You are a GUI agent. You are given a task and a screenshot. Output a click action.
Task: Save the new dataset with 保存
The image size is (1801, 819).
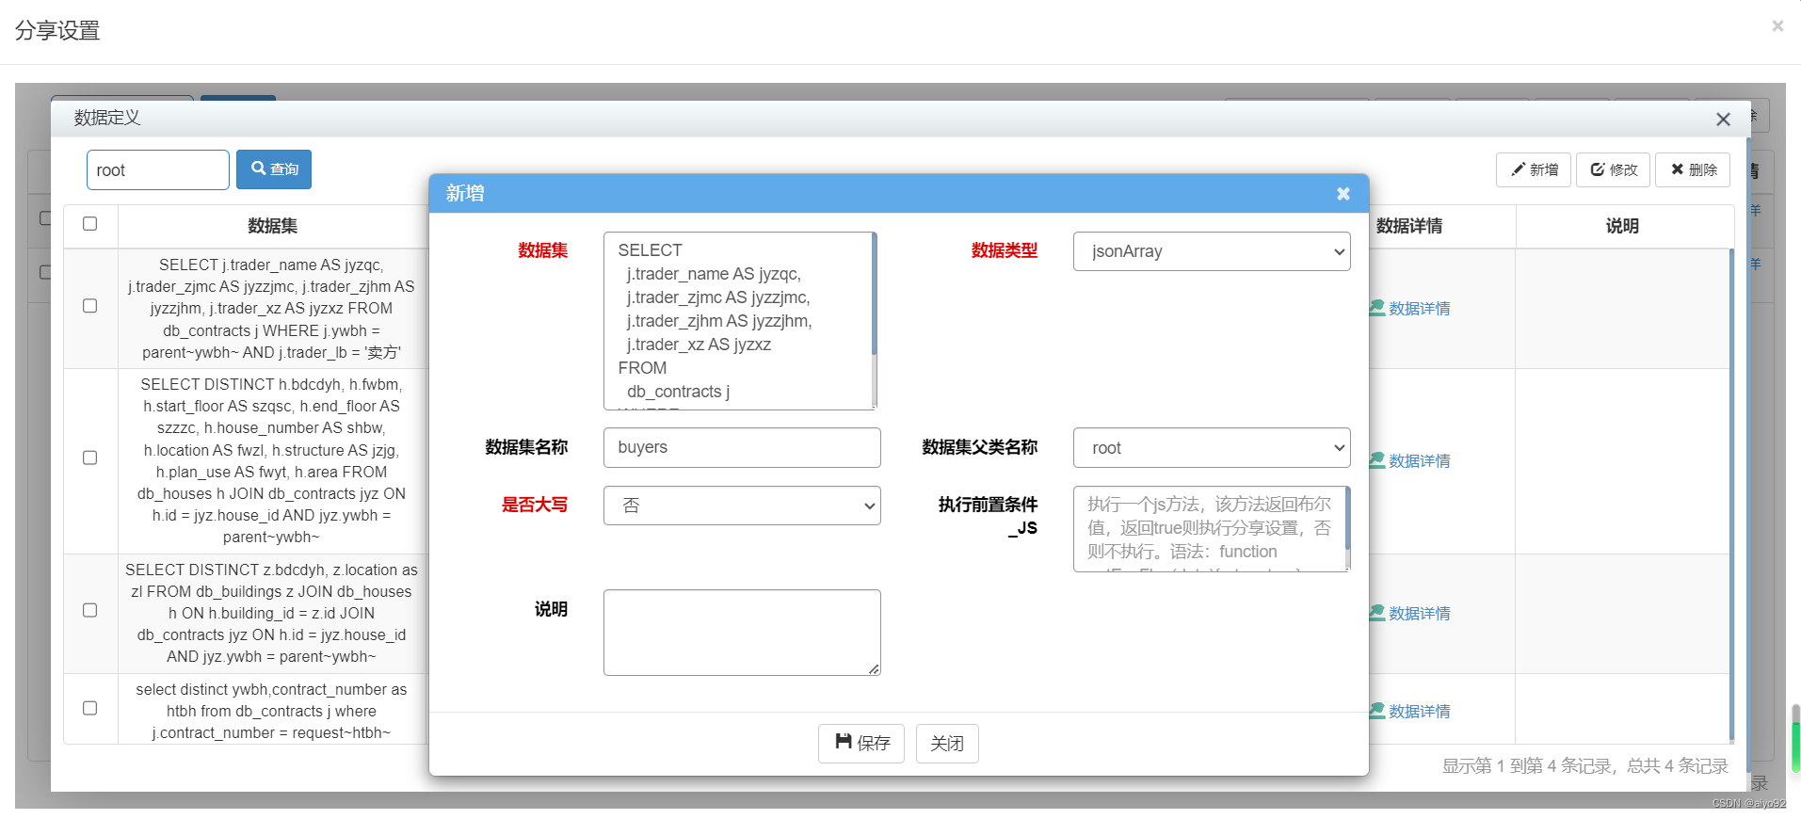tap(861, 744)
